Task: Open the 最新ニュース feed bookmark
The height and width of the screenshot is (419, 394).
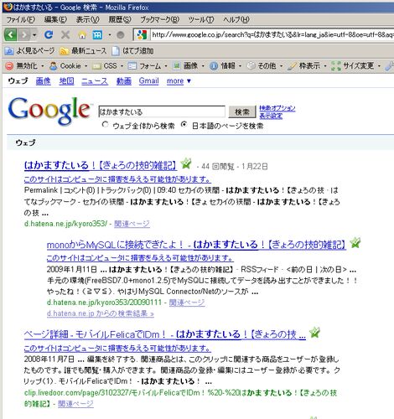Action: (x=84, y=50)
